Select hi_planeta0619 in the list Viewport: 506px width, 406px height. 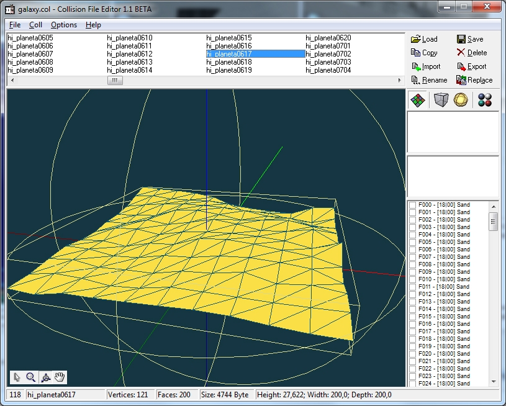[229, 70]
